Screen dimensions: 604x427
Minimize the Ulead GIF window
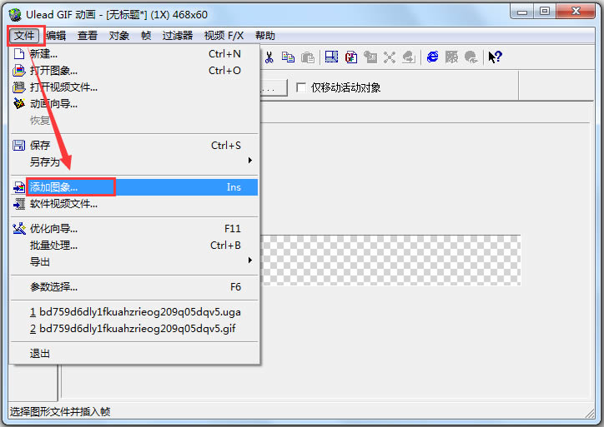[x=522, y=12]
